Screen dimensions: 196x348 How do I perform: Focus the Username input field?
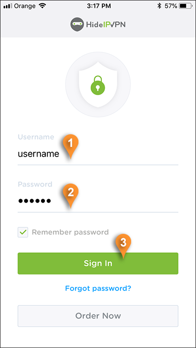[98, 154]
